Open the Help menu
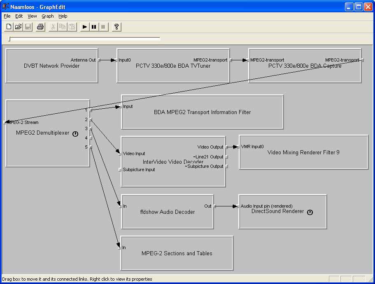Screen dimensions: 375x284 (x=63, y=16)
